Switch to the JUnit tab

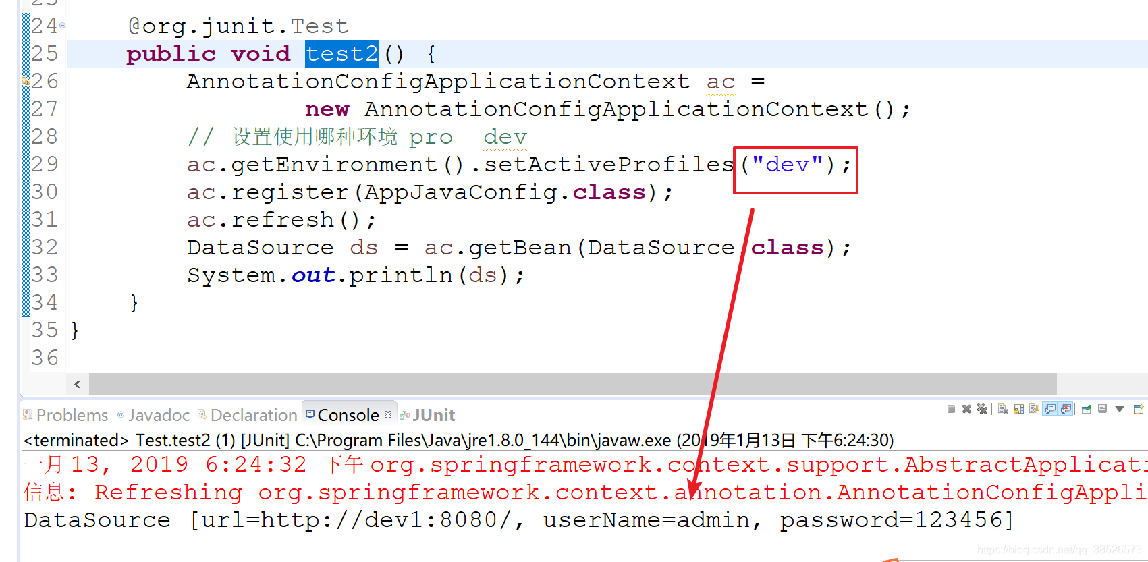[428, 415]
